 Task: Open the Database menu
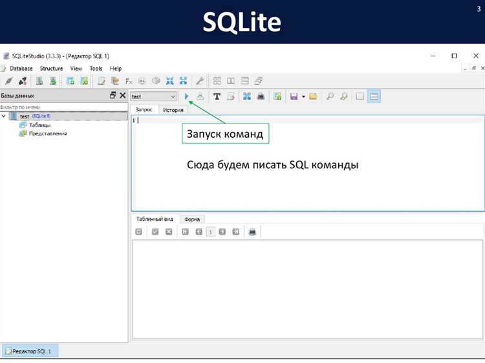pyautogui.click(x=21, y=69)
